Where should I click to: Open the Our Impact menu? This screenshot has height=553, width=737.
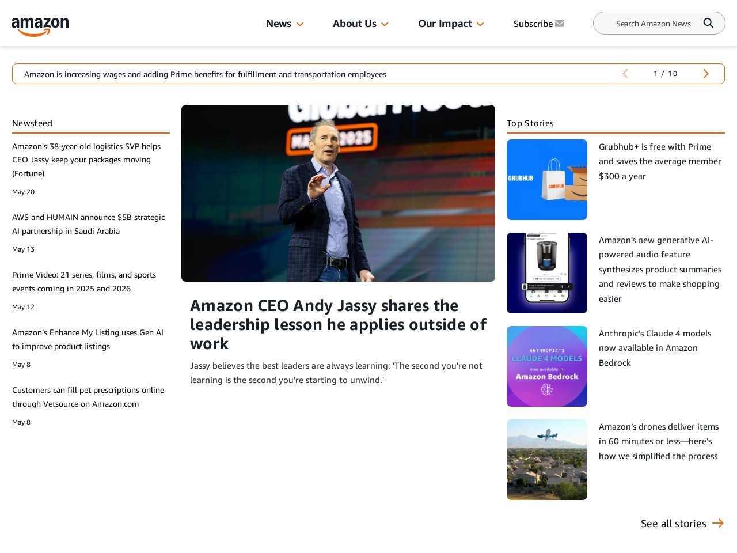(445, 24)
